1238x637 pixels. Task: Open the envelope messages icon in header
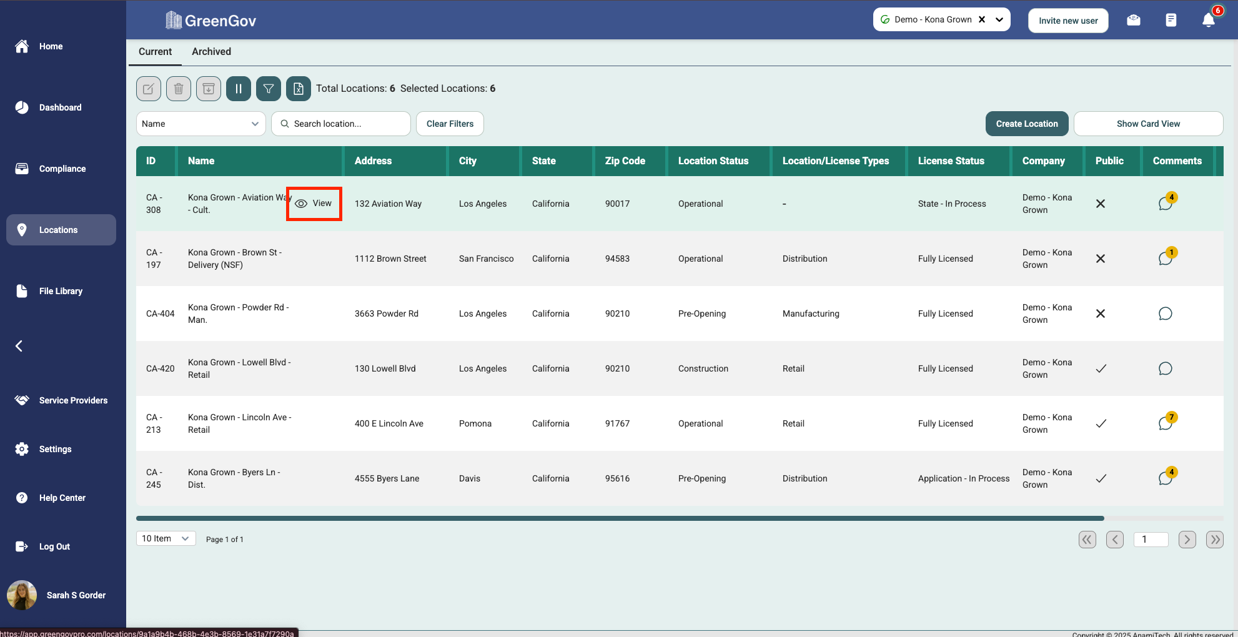pos(1134,20)
